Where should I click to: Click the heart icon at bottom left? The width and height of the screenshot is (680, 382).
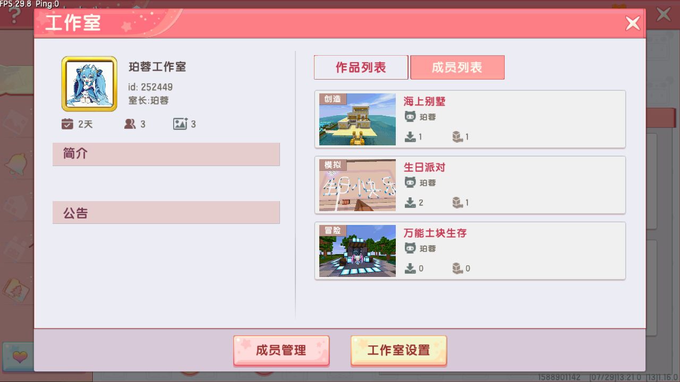(x=19, y=357)
